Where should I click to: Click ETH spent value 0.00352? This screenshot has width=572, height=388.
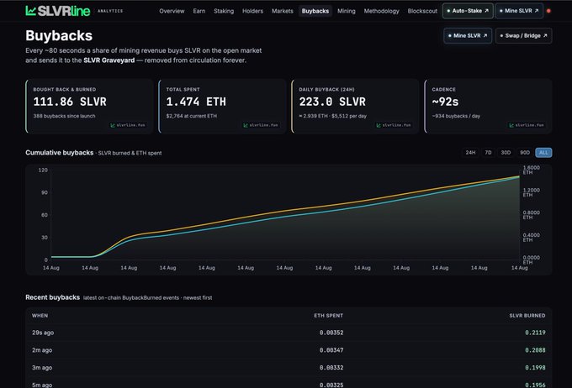tap(331, 333)
